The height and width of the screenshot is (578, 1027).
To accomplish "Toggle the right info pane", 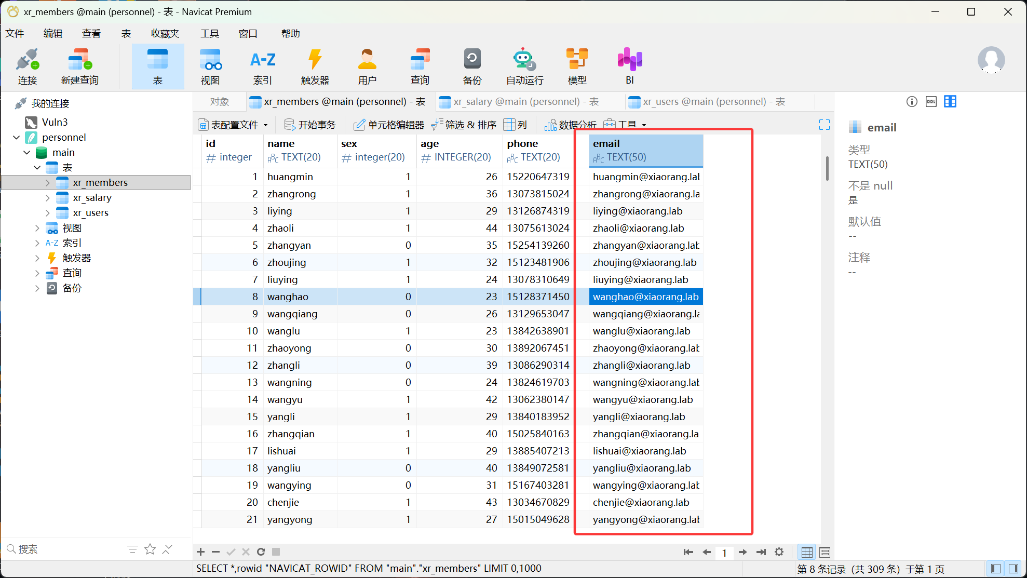I will click(1013, 569).
